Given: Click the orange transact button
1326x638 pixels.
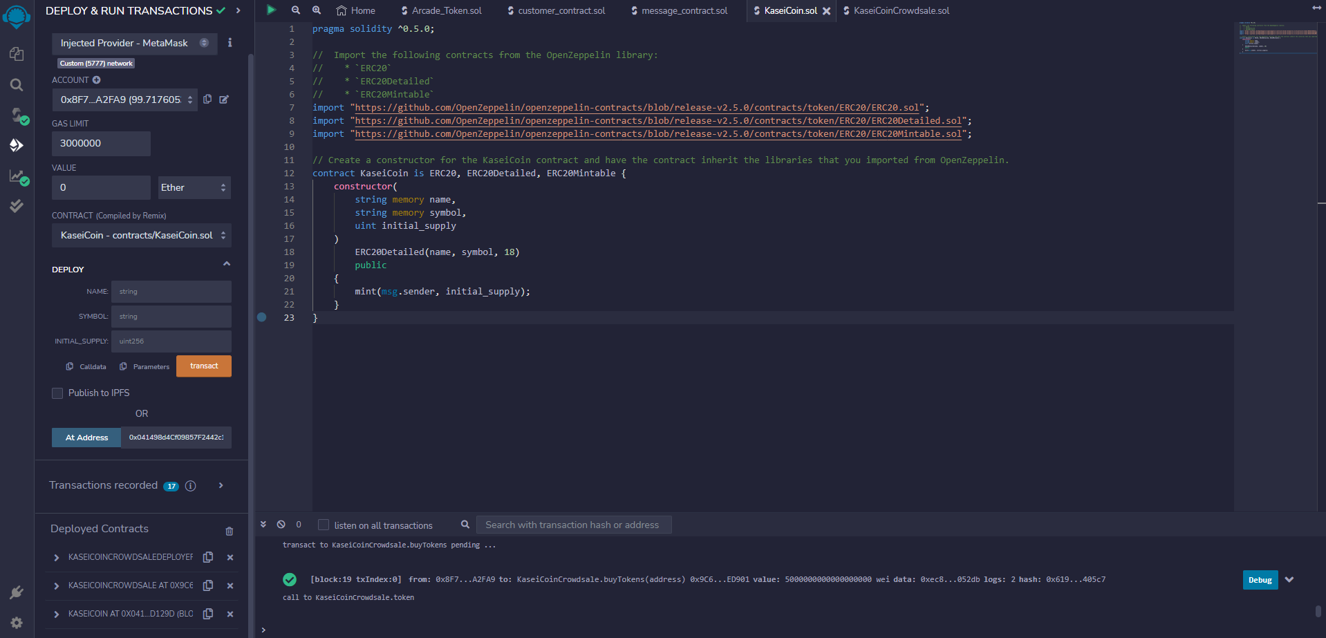Looking at the screenshot, I should pyautogui.click(x=204, y=366).
